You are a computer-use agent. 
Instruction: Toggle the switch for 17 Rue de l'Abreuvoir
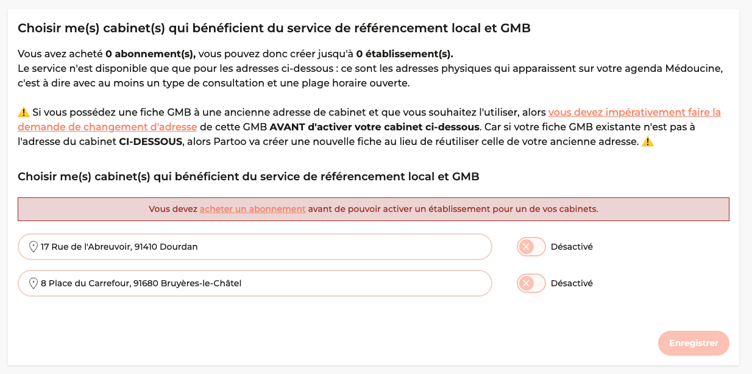click(531, 247)
